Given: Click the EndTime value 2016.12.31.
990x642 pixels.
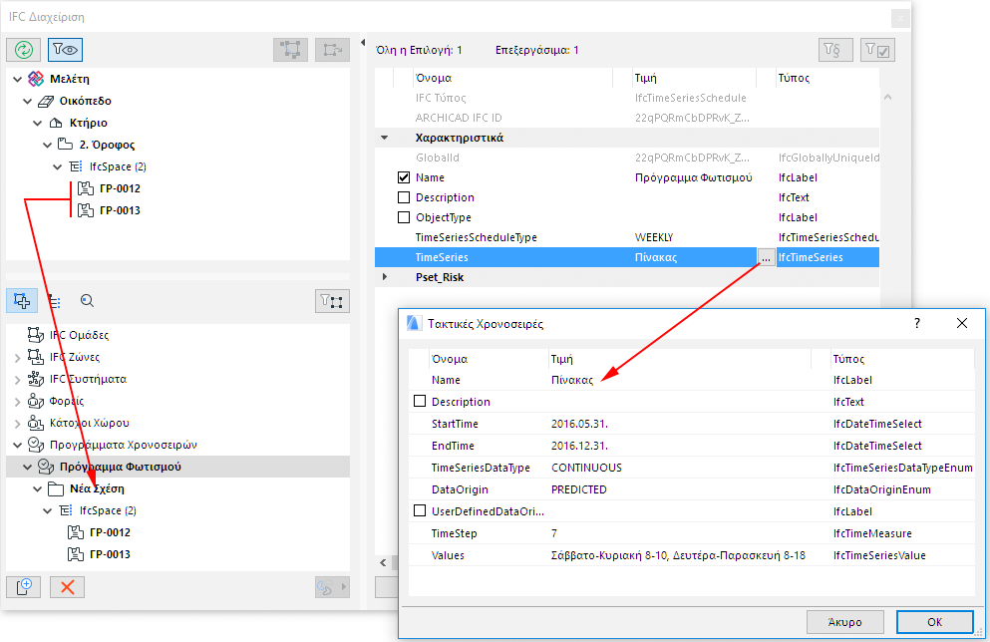Looking at the screenshot, I should 579,446.
